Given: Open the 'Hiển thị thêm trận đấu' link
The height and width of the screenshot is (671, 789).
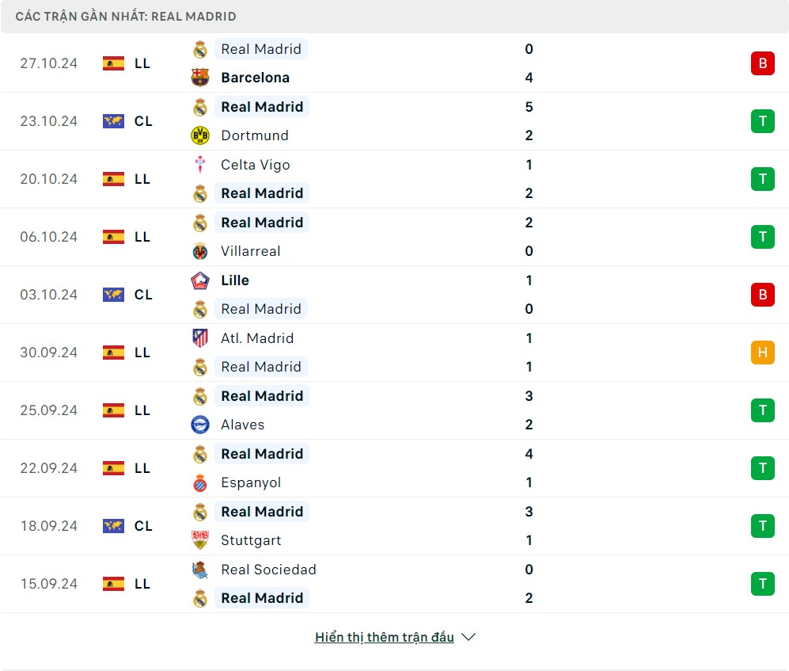Looking at the screenshot, I should click(x=384, y=637).
